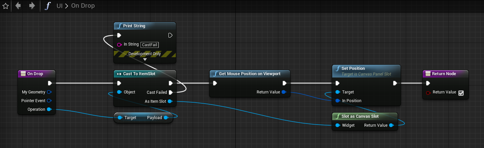The width and height of the screenshot is (484, 148).
Task: Click Print String output execution pin
Action: [x=170, y=35]
